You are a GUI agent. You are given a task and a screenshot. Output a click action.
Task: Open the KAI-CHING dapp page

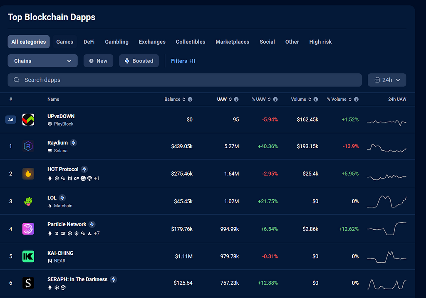[60, 253]
